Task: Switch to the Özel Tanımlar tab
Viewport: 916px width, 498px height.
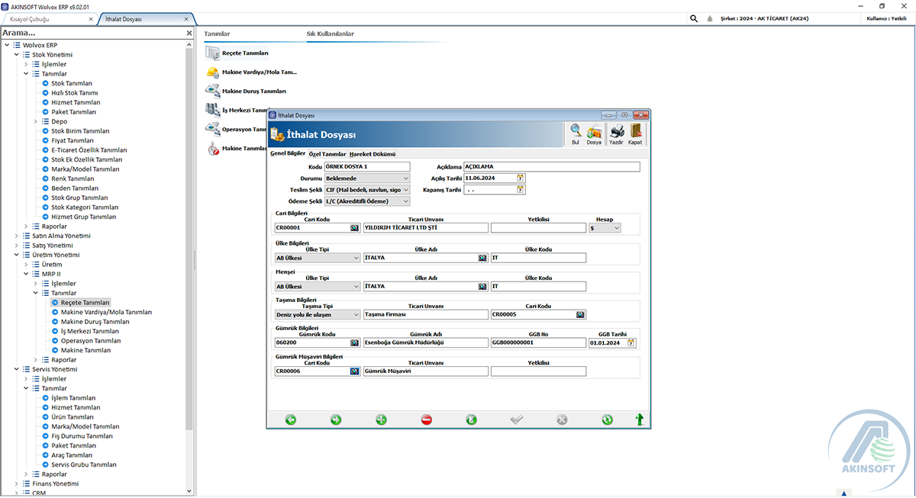Action: pos(326,153)
